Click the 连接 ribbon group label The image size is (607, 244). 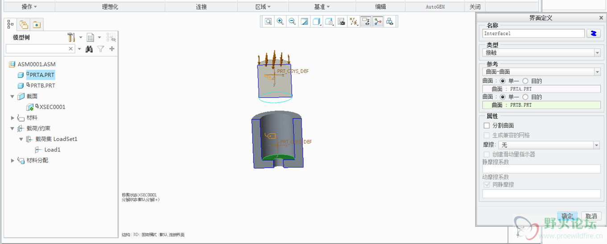click(202, 7)
